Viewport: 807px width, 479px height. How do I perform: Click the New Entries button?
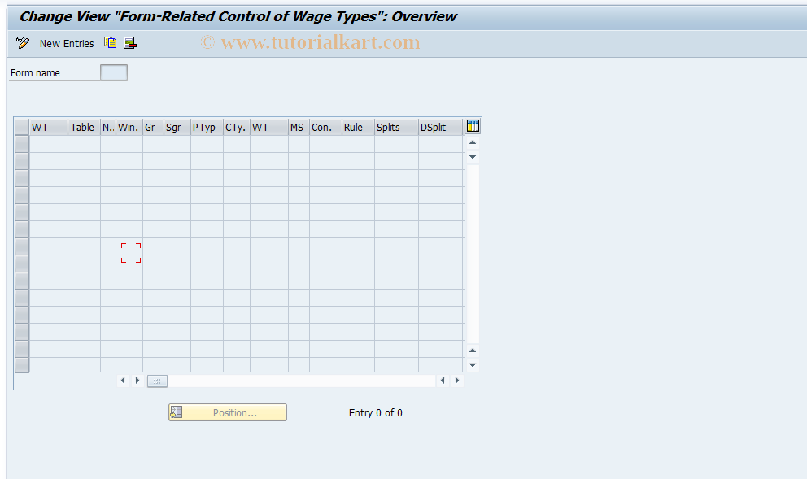coord(67,44)
